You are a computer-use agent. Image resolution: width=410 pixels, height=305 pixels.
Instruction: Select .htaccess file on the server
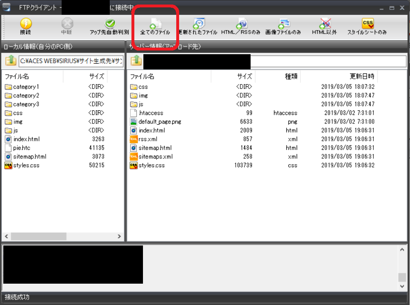(151, 113)
